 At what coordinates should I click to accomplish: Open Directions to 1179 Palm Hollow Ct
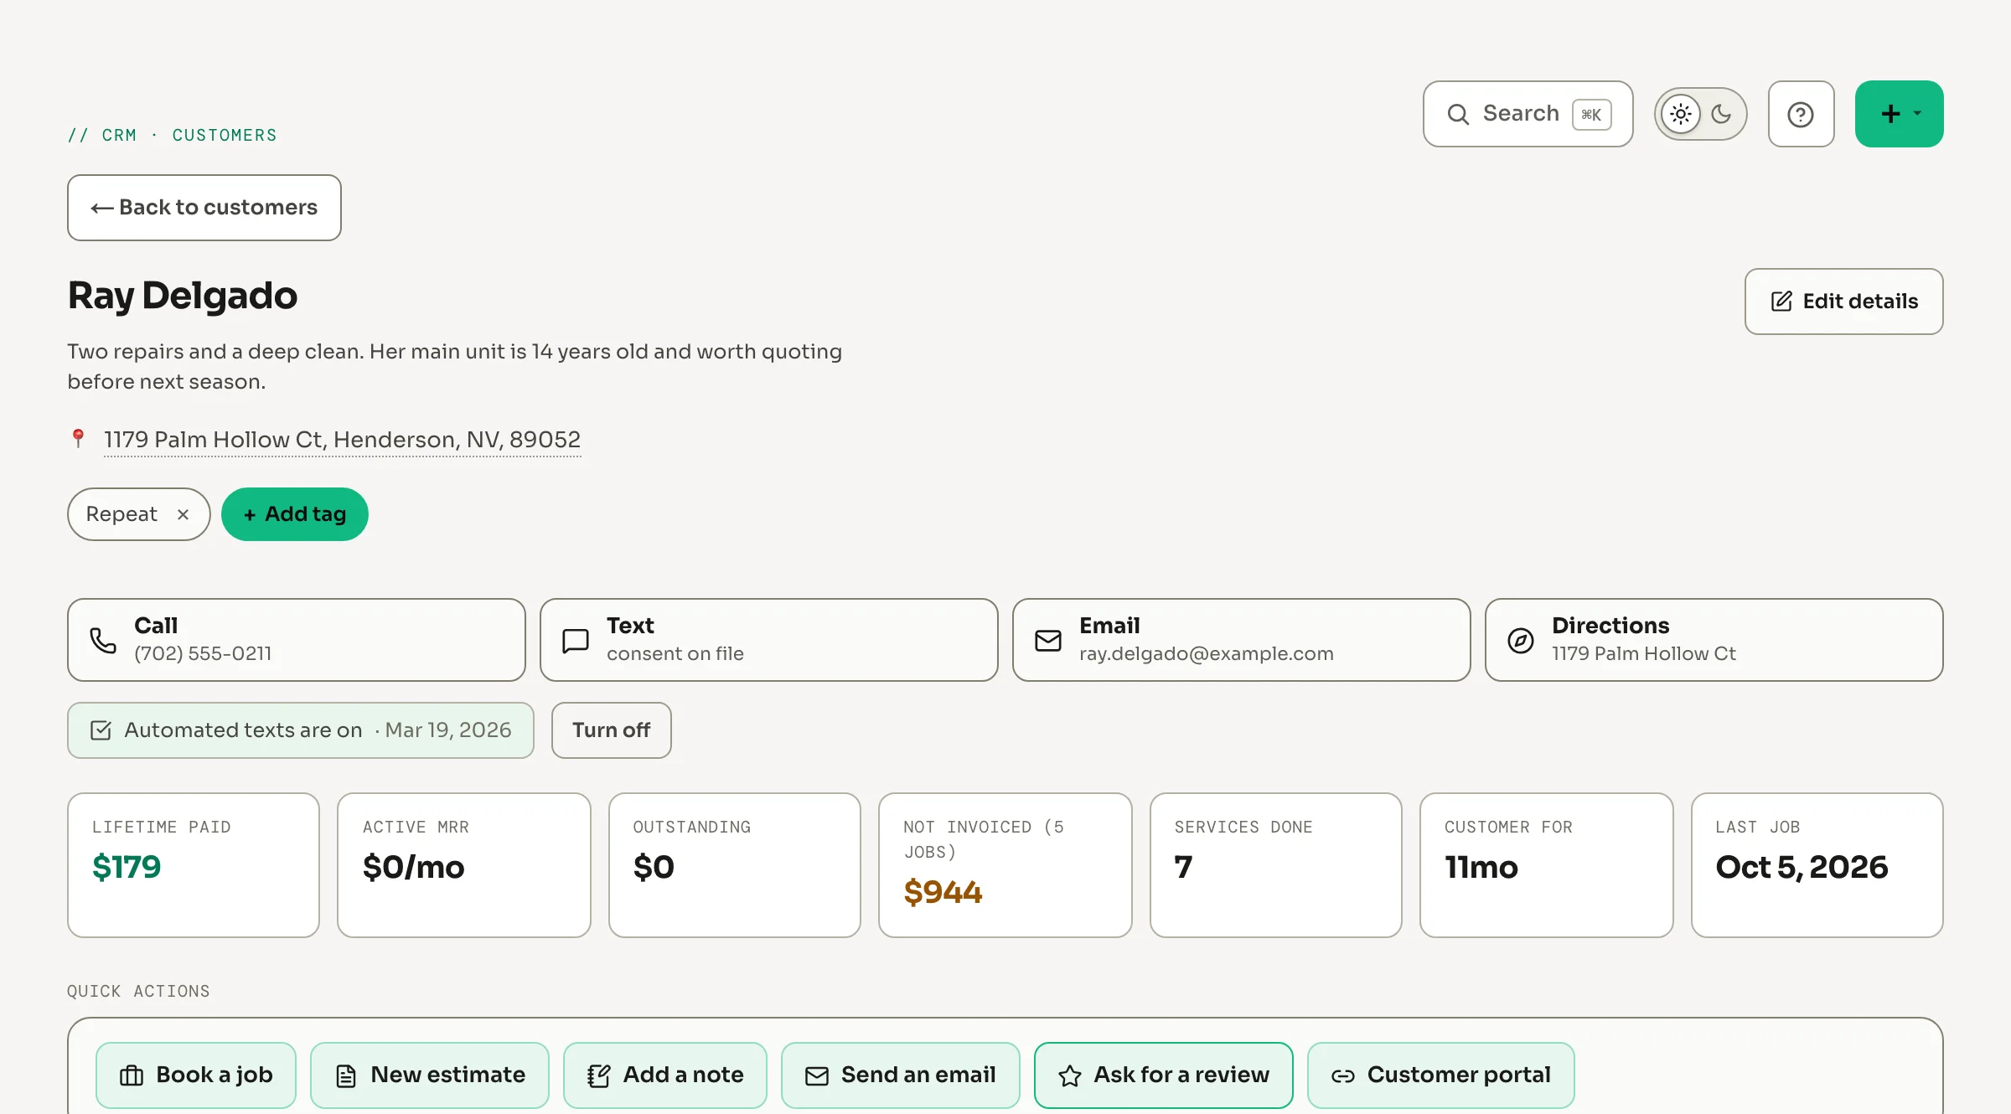[x=1714, y=640]
